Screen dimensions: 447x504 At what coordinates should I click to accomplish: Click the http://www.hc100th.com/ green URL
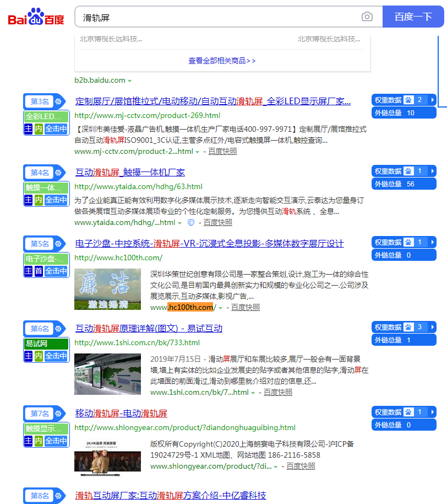coord(118,258)
